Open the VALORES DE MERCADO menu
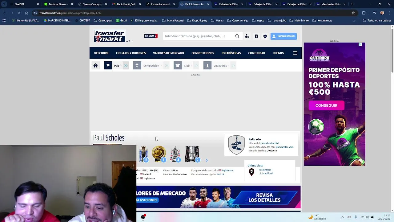 click(x=168, y=53)
